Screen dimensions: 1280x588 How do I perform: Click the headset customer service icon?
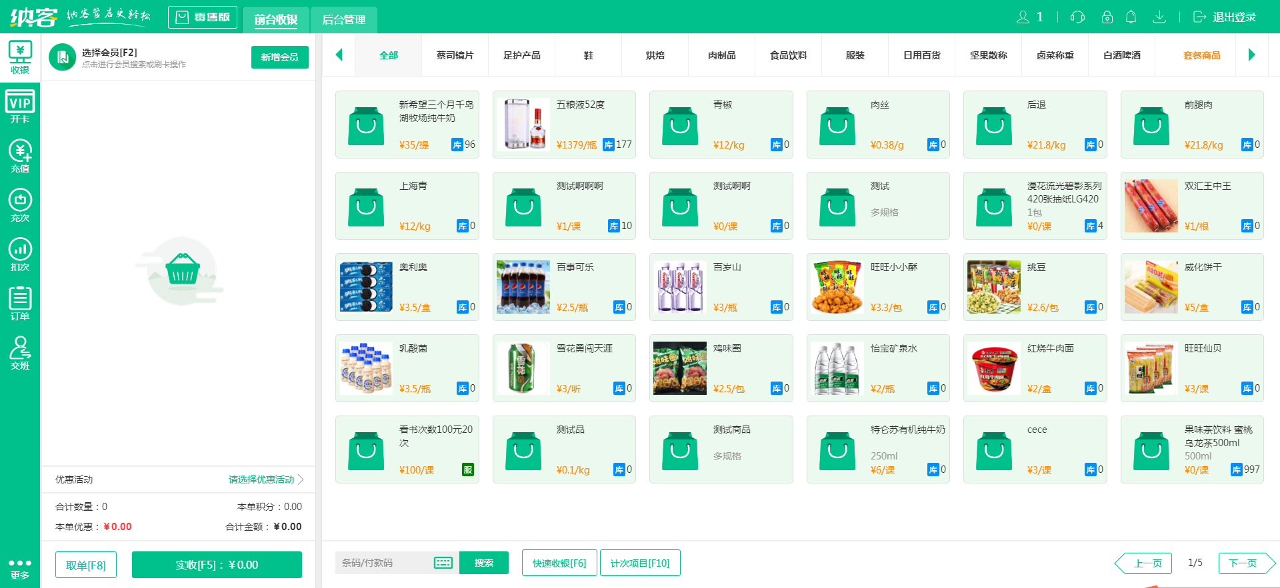pyautogui.click(x=1077, y=17)
